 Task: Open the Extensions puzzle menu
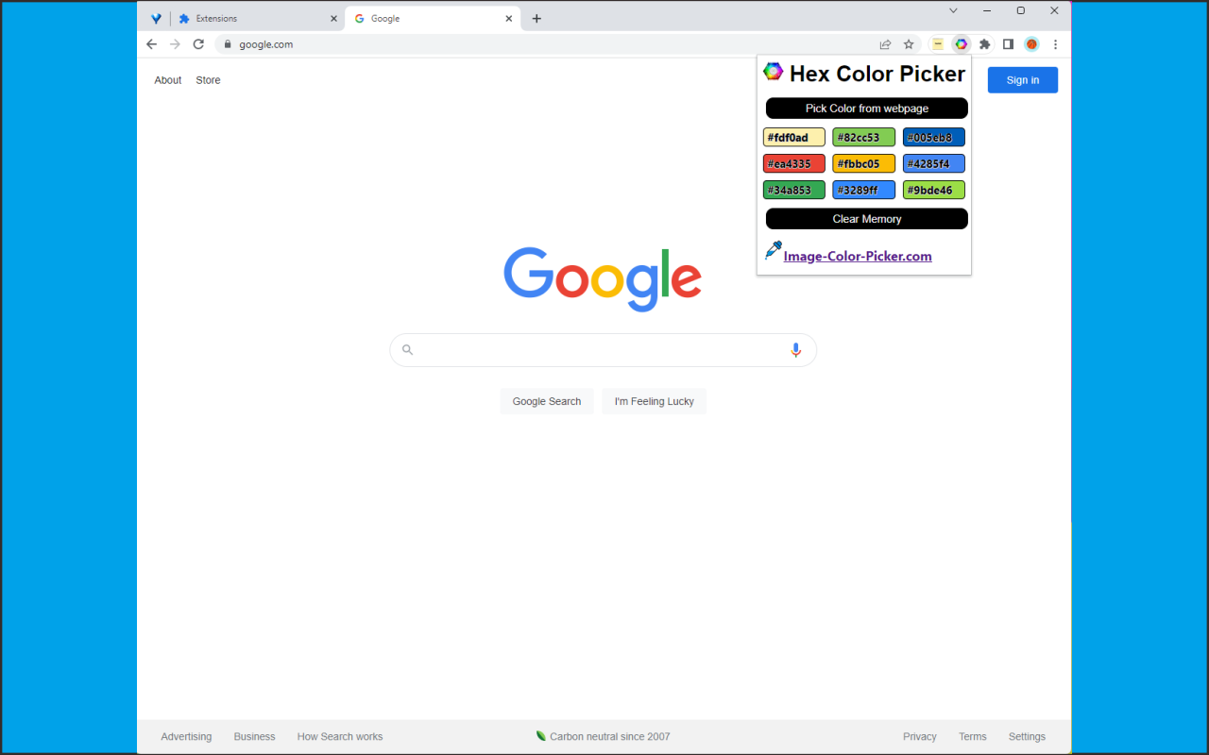(x=985, y=44)
